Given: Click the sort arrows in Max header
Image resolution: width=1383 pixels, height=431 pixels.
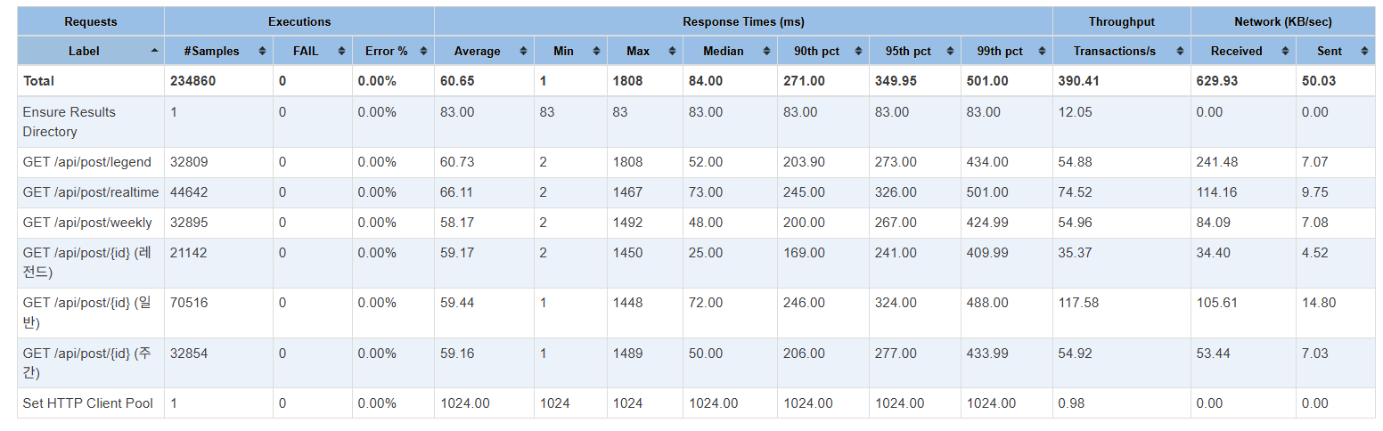Looking at the screenshot, I should [x=673, y=52].
